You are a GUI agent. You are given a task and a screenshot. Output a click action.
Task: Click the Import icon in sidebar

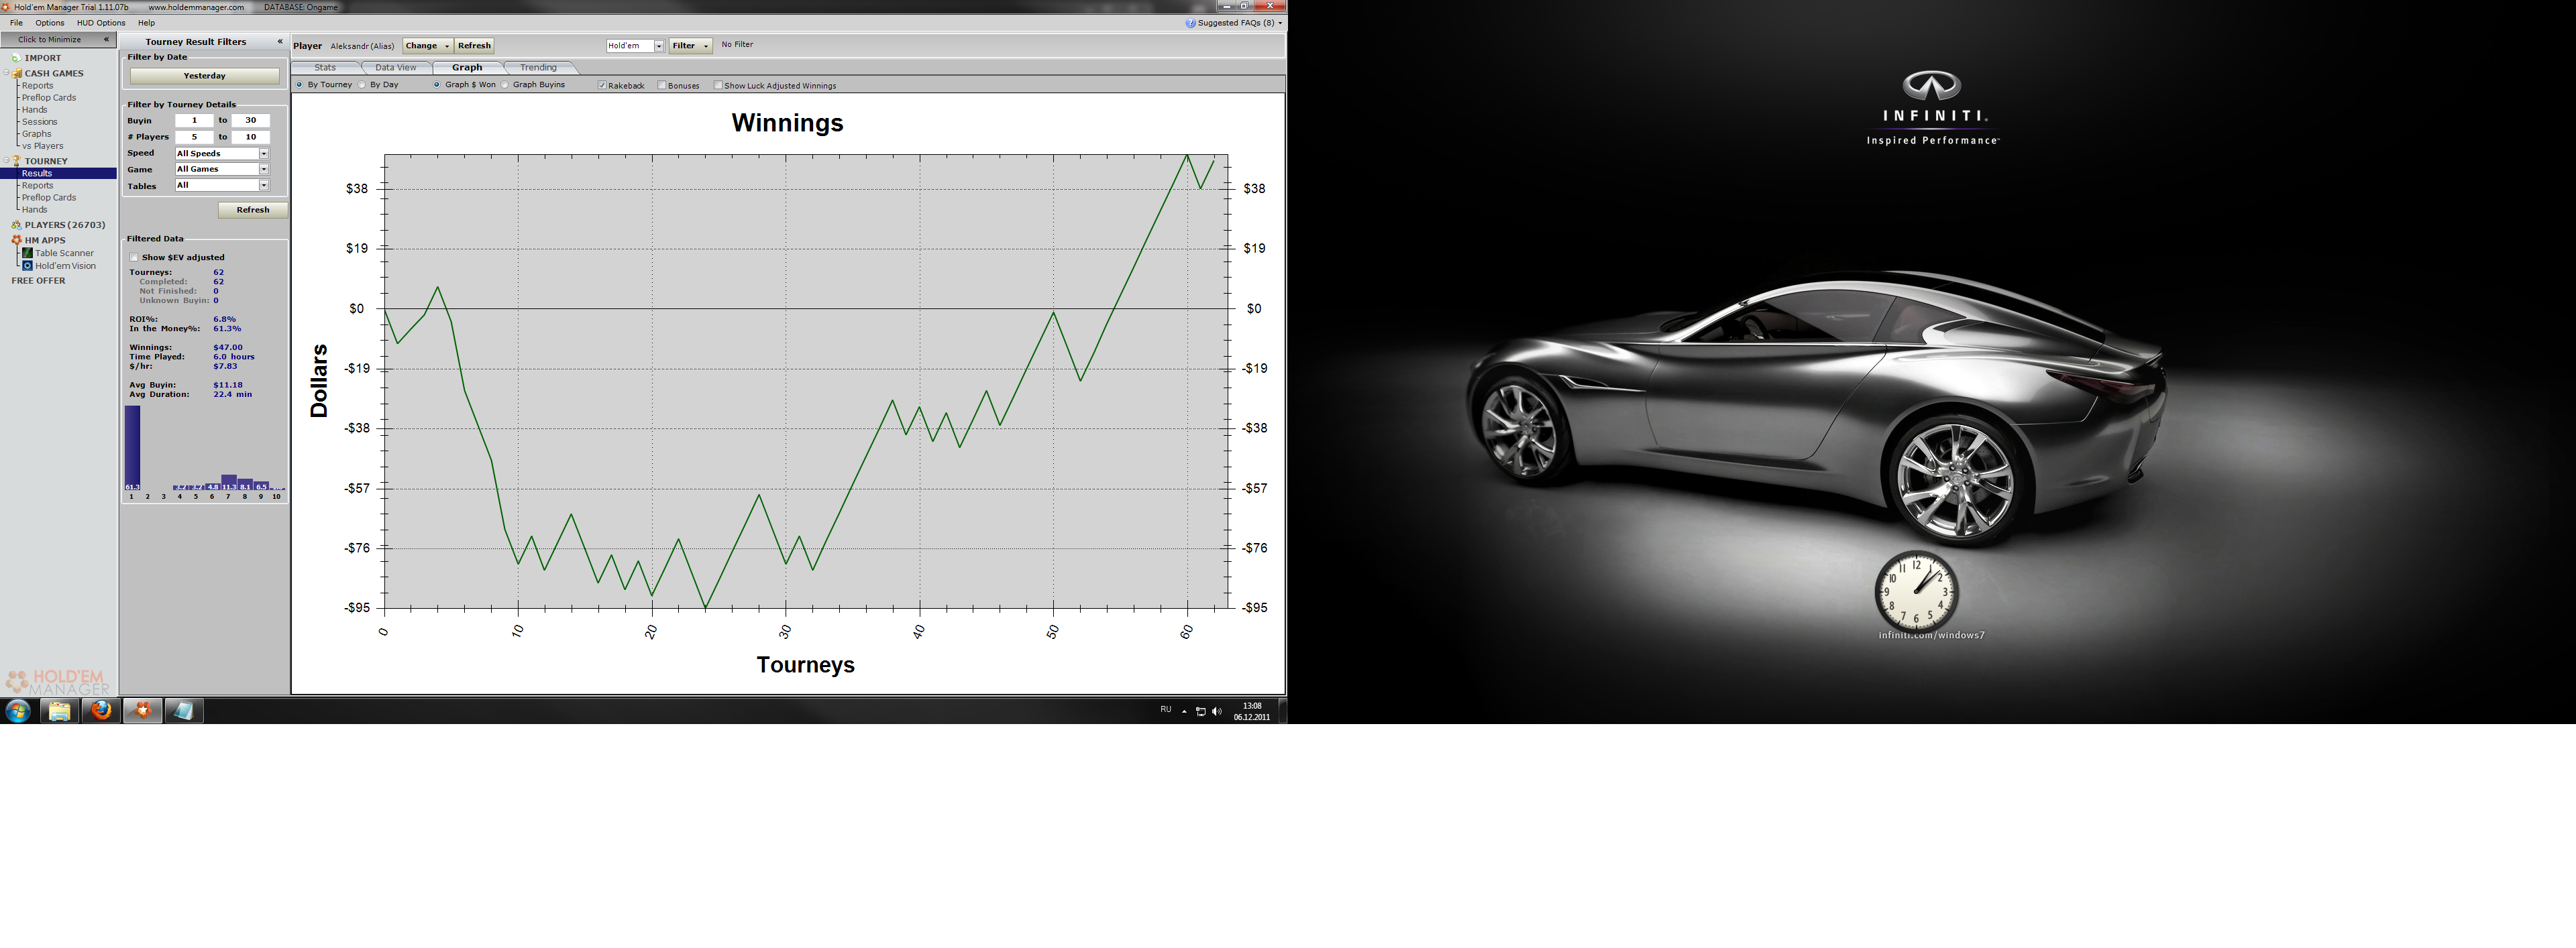point(16,58)
